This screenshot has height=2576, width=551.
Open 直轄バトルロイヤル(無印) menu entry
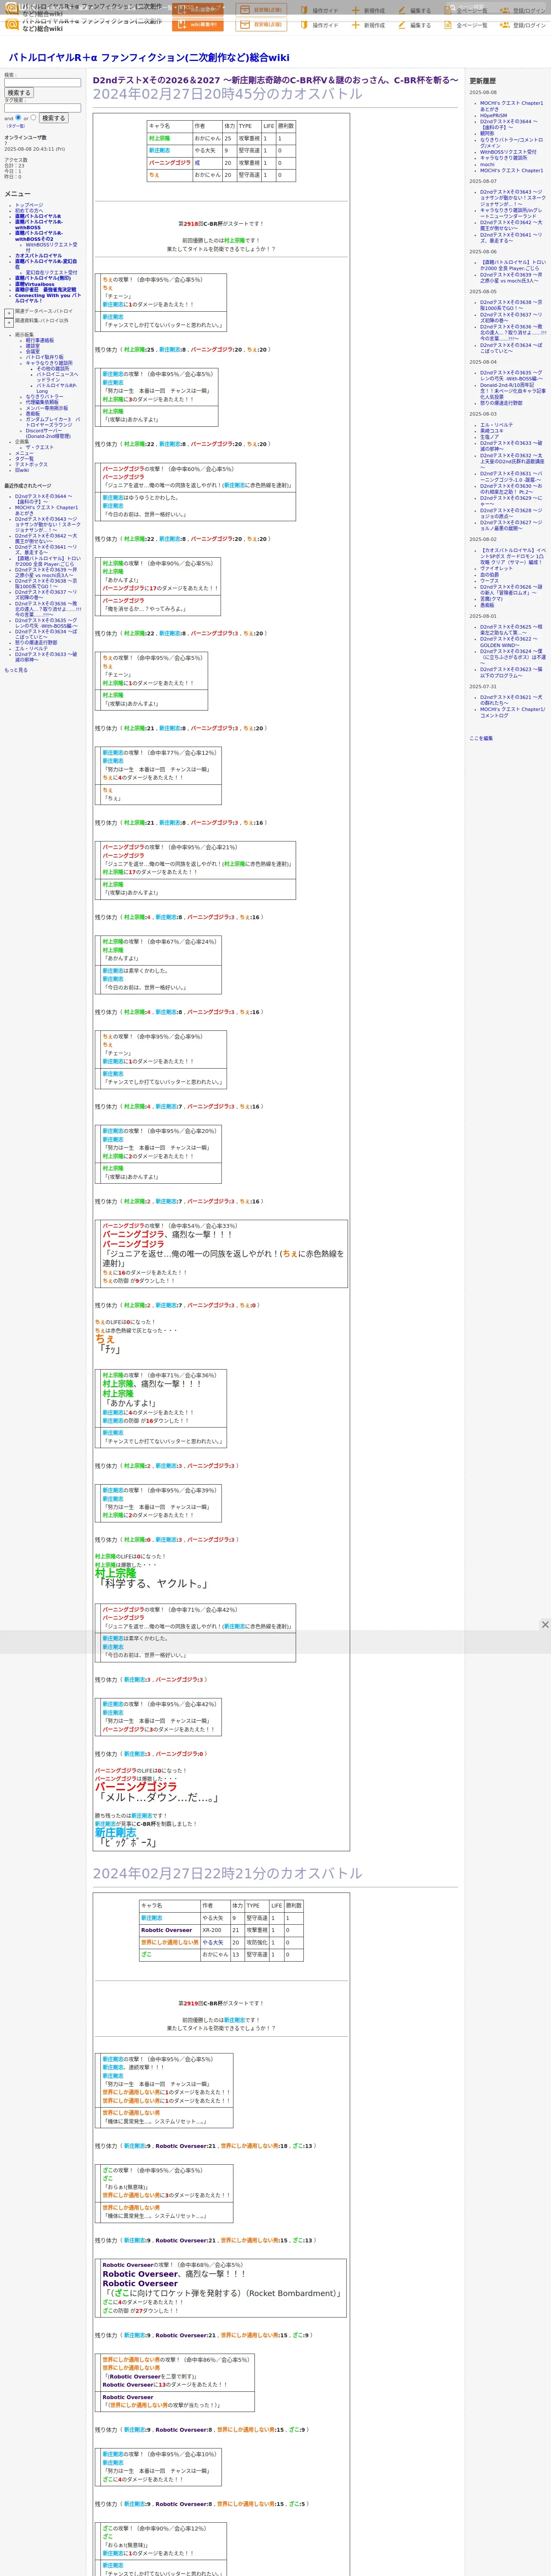pyautogui.click(x=43, y=278)
